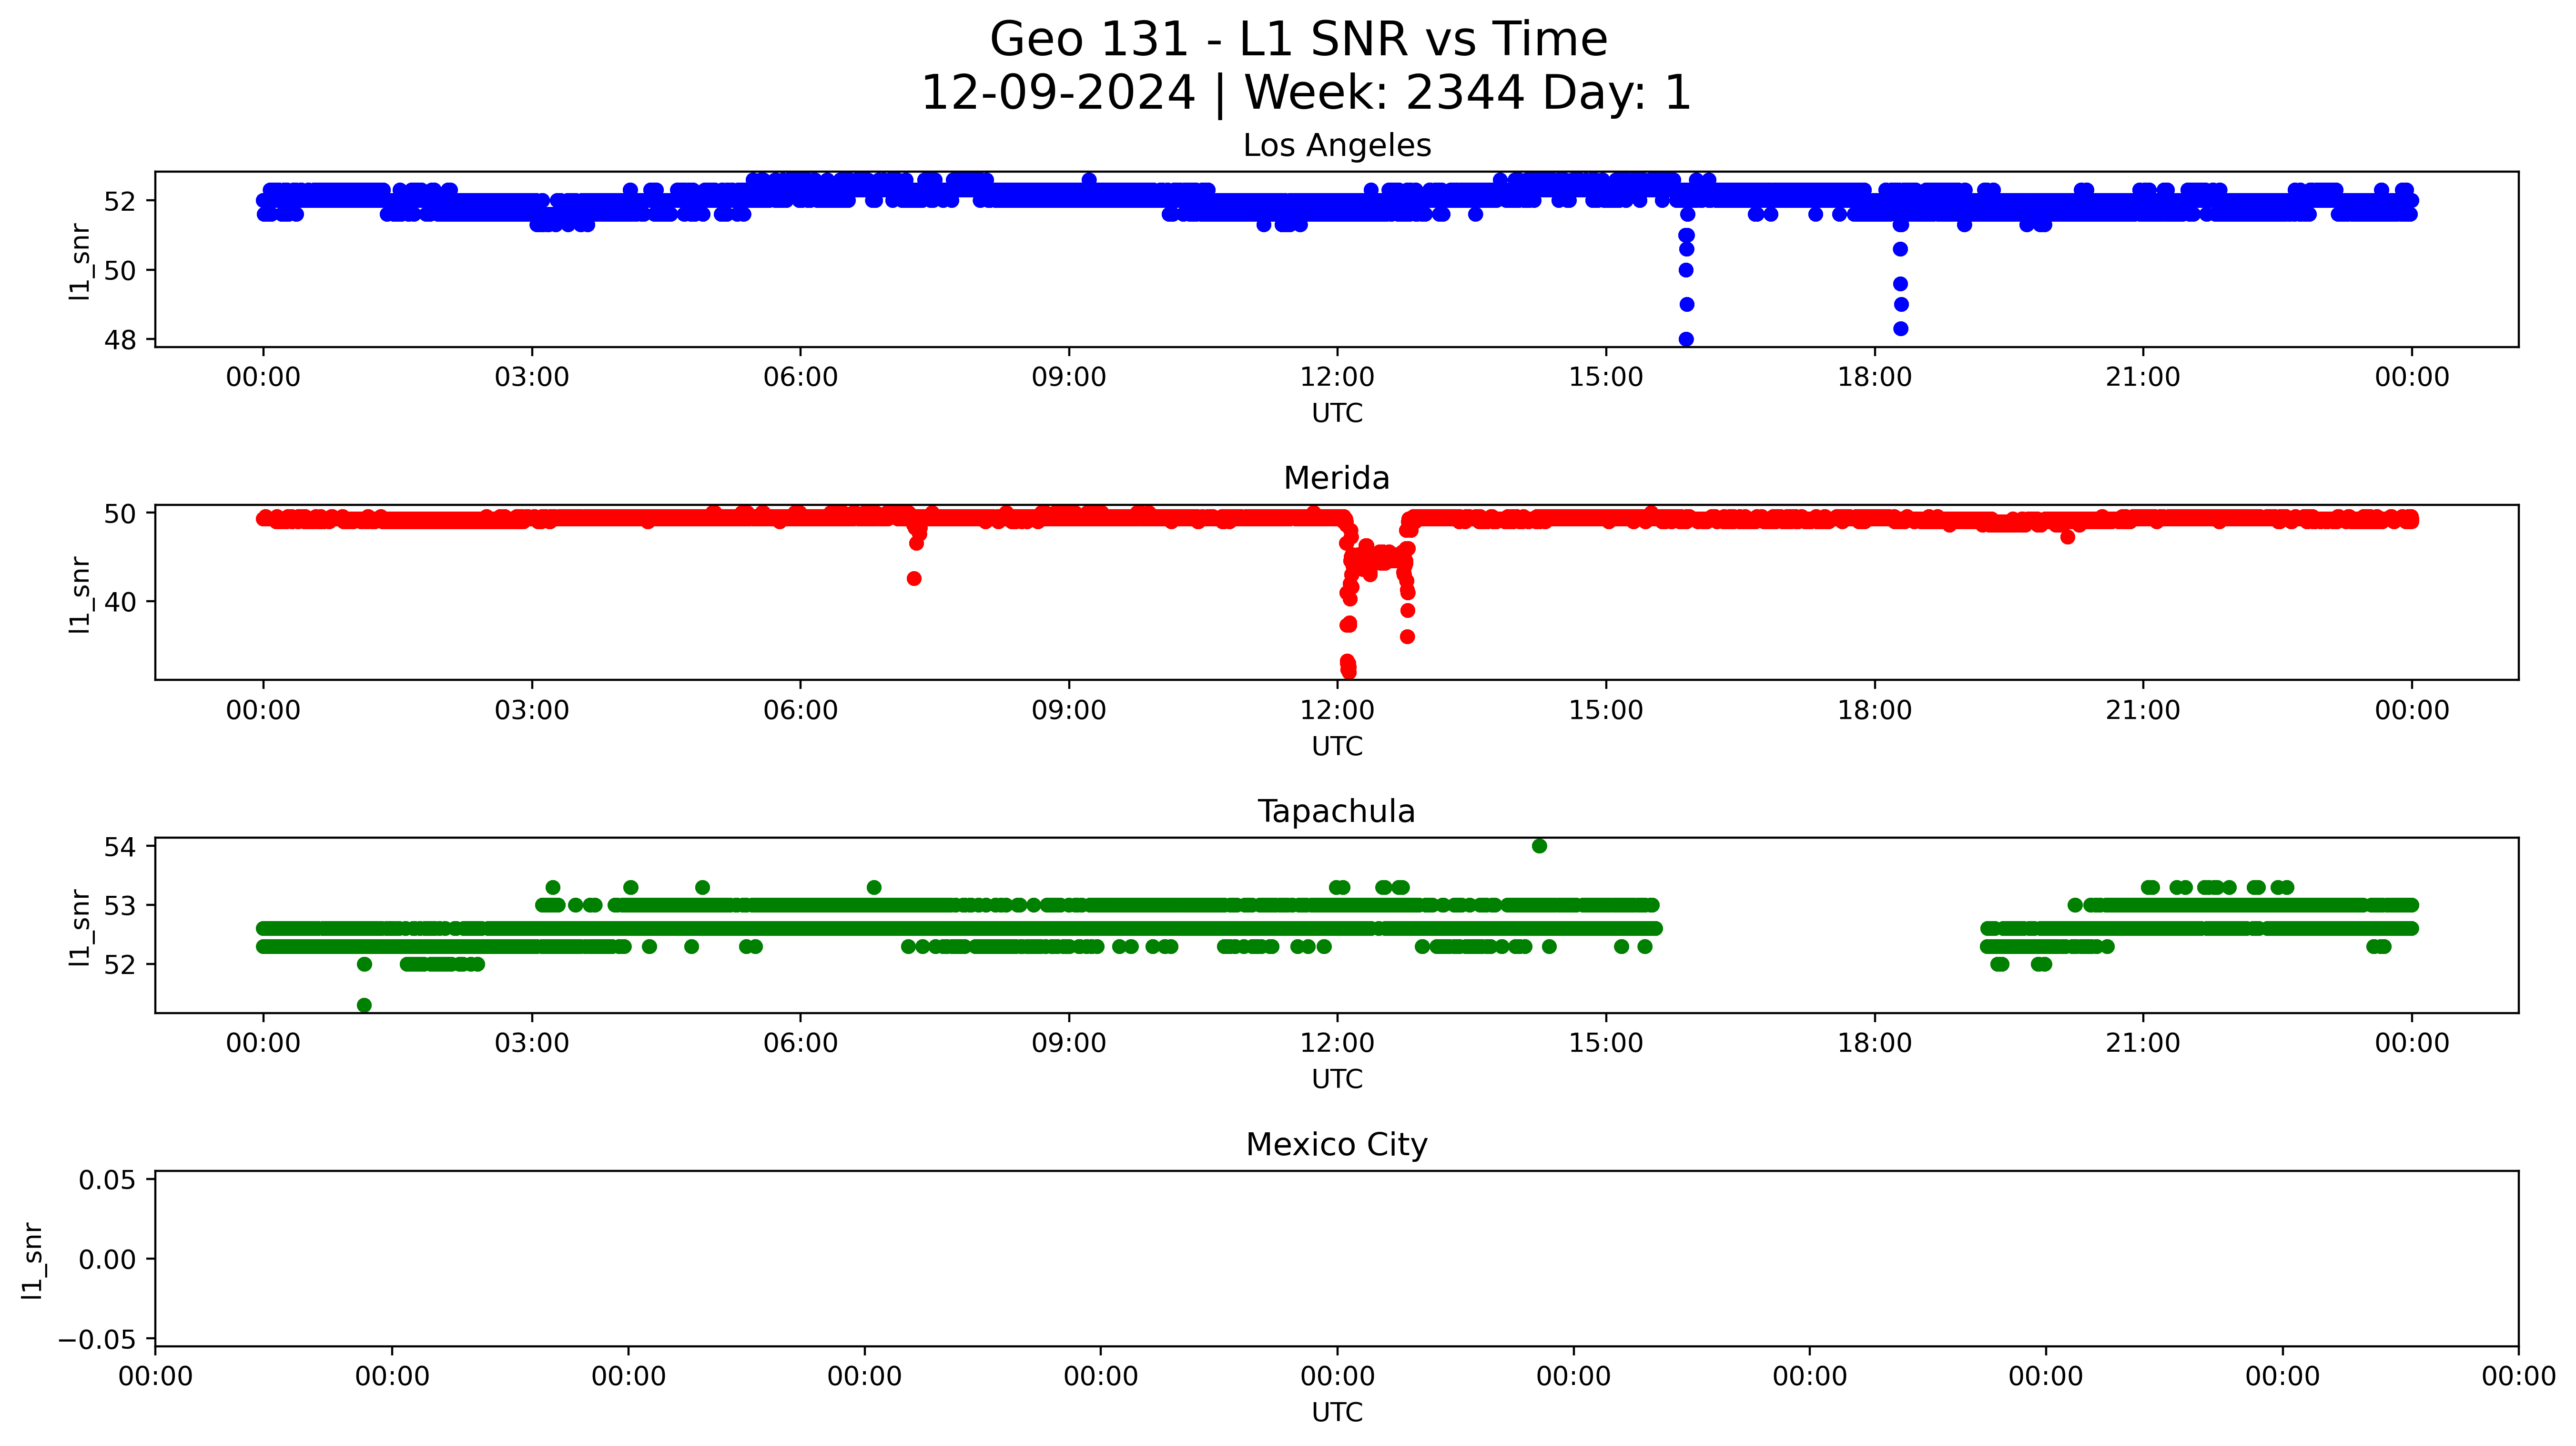Click the 'l1_snr' y-axis label on the Tapachula plot
The width and height of the screenshot is (2576, 1446).
click(x=80, y=928)
